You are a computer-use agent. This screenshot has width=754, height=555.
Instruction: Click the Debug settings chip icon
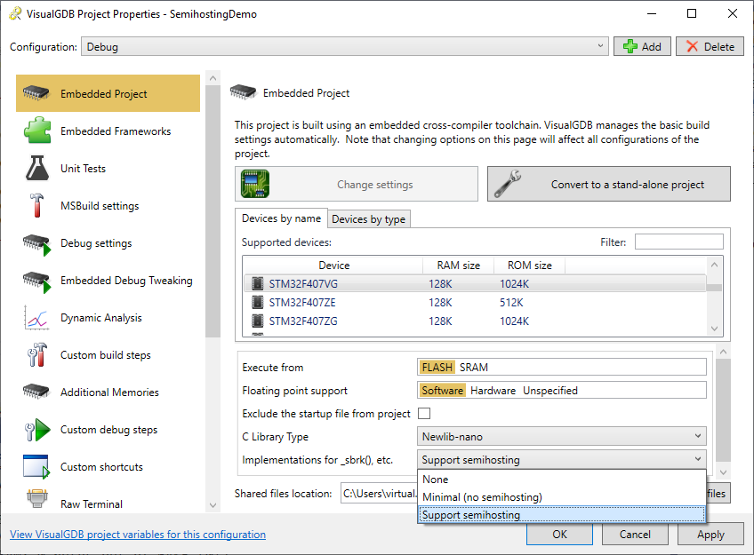[37, 244]
